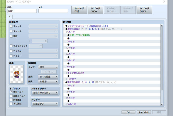Enable the セルフスイッチ condition checkbox
The width and height of the screenshot is (173, 116).
11,46
